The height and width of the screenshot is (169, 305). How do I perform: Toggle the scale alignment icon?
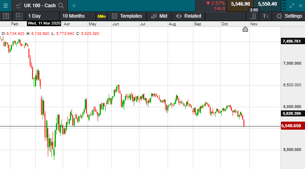click(x=253, y=16)
